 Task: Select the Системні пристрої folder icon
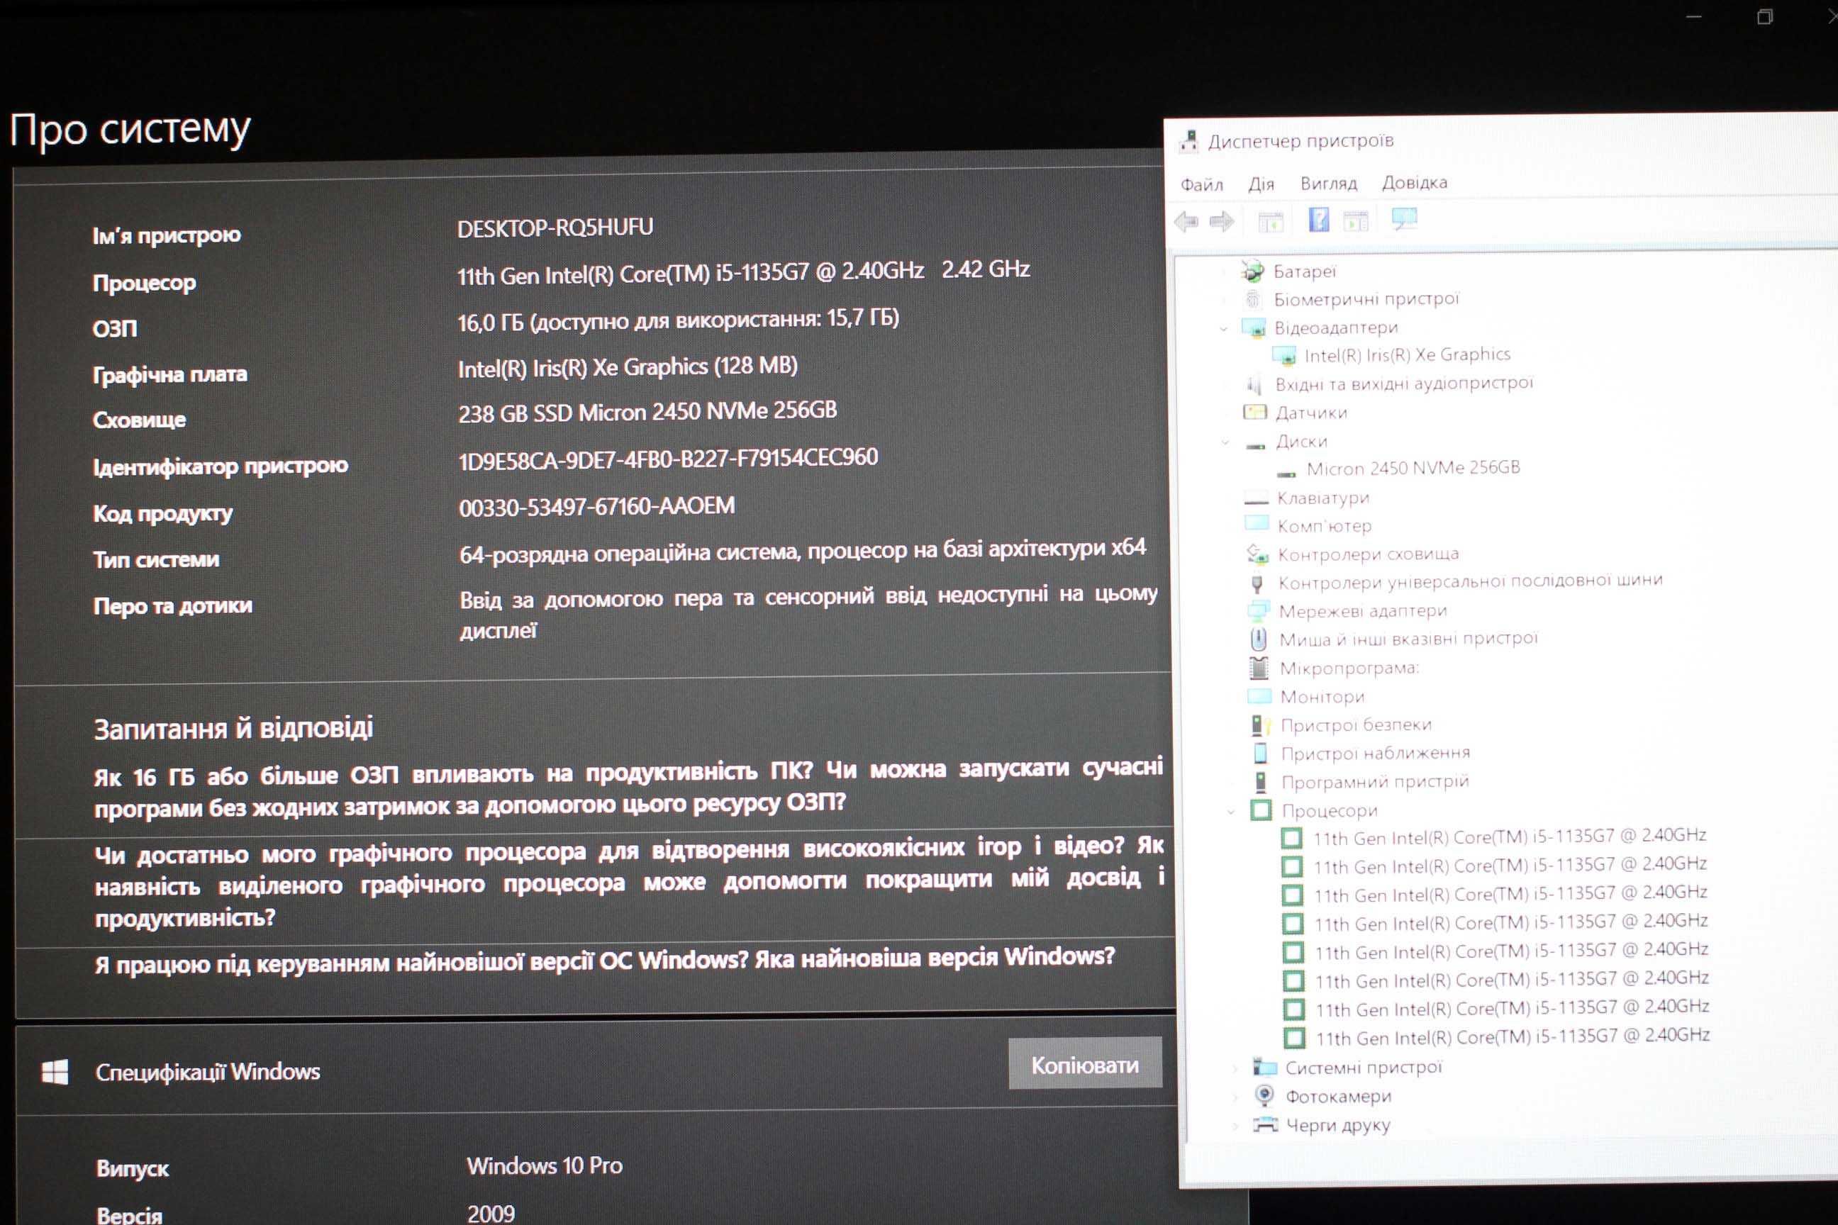(x=1265, y=1067)
